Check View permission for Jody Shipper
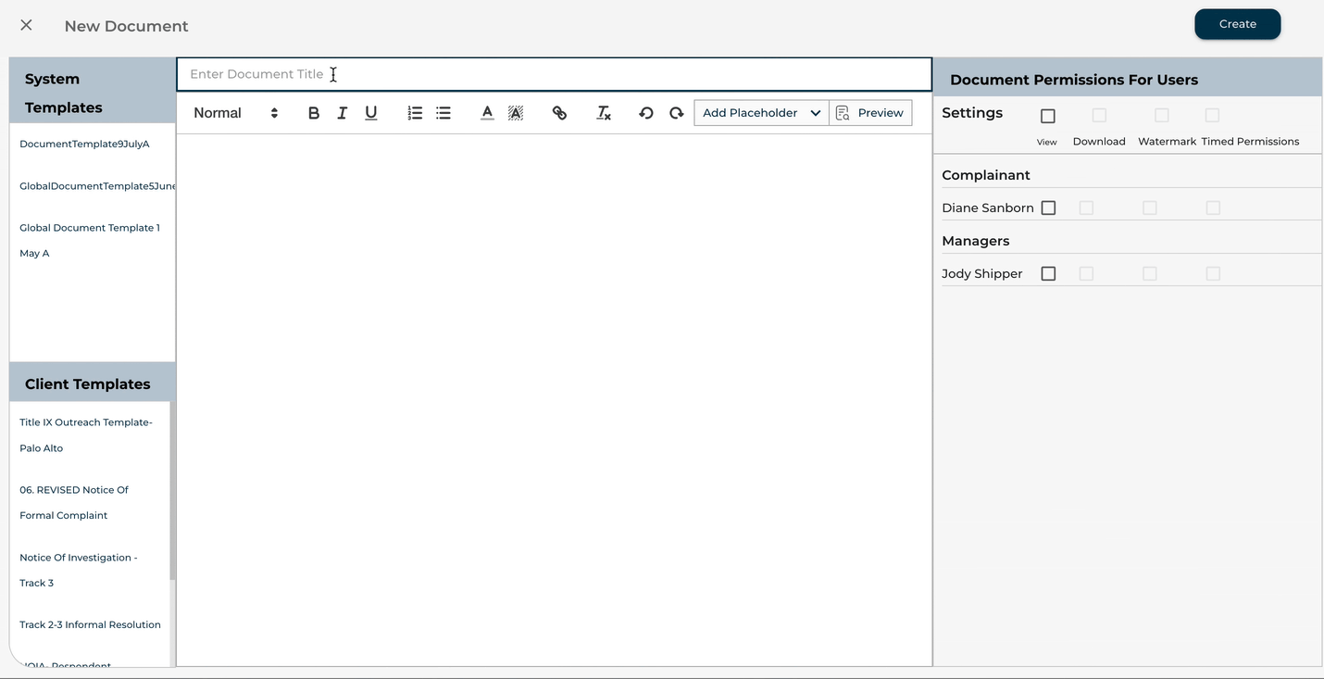This screenshot has width=1324, height=679. 1048,274
